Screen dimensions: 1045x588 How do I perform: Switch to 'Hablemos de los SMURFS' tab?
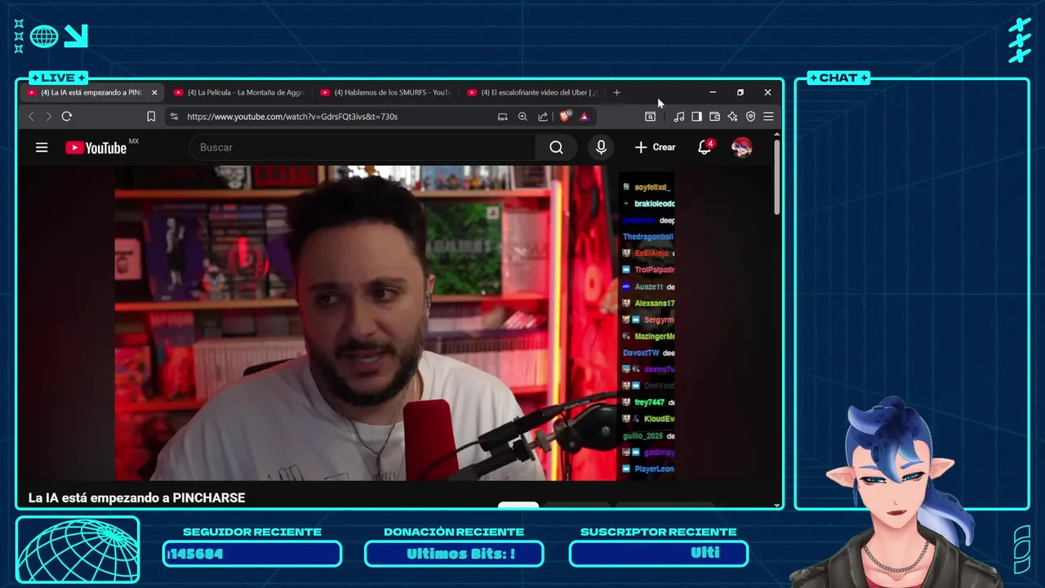(x=385, y=93)
